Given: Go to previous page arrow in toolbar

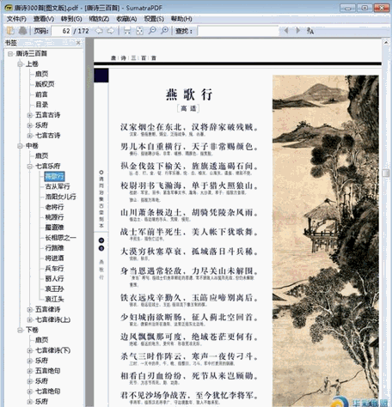Looking at the screenshot, I should click(x=99, y=31).
